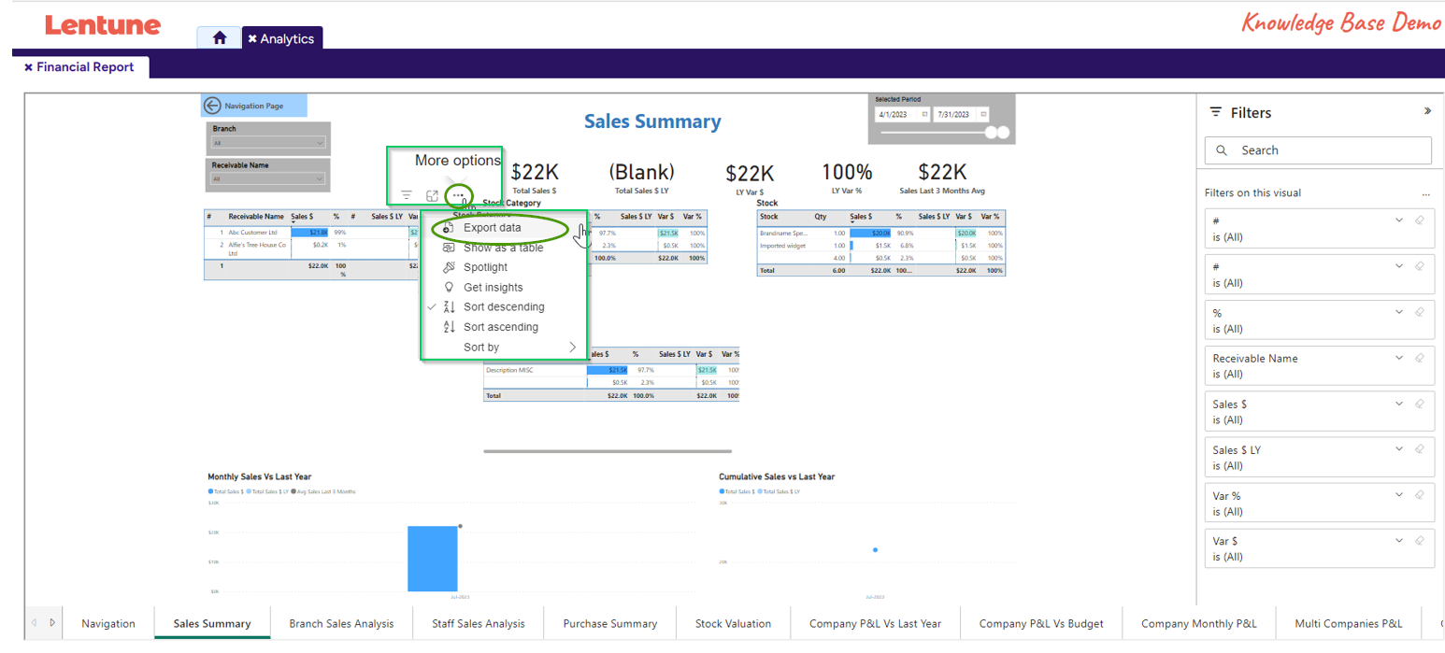Open the Receivable Name dropdown slicer
1445x653 pixels.
tap(268, 178)
